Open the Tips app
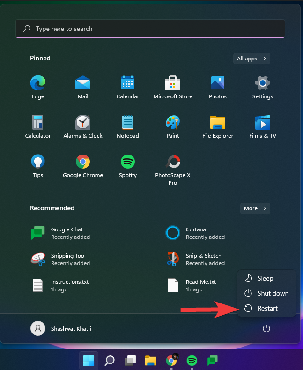The height and width of the screenshot is (370, 303). [x=38, y=166]
